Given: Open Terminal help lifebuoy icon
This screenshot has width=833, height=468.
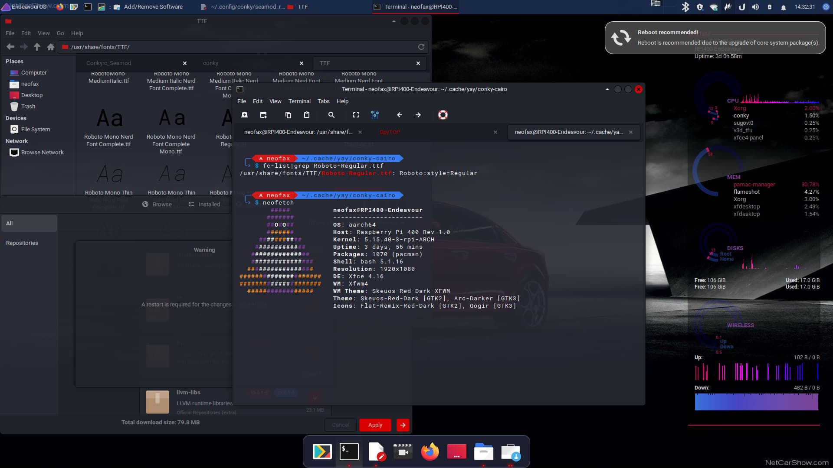Looking at the screenshot, I should point(443,115).
